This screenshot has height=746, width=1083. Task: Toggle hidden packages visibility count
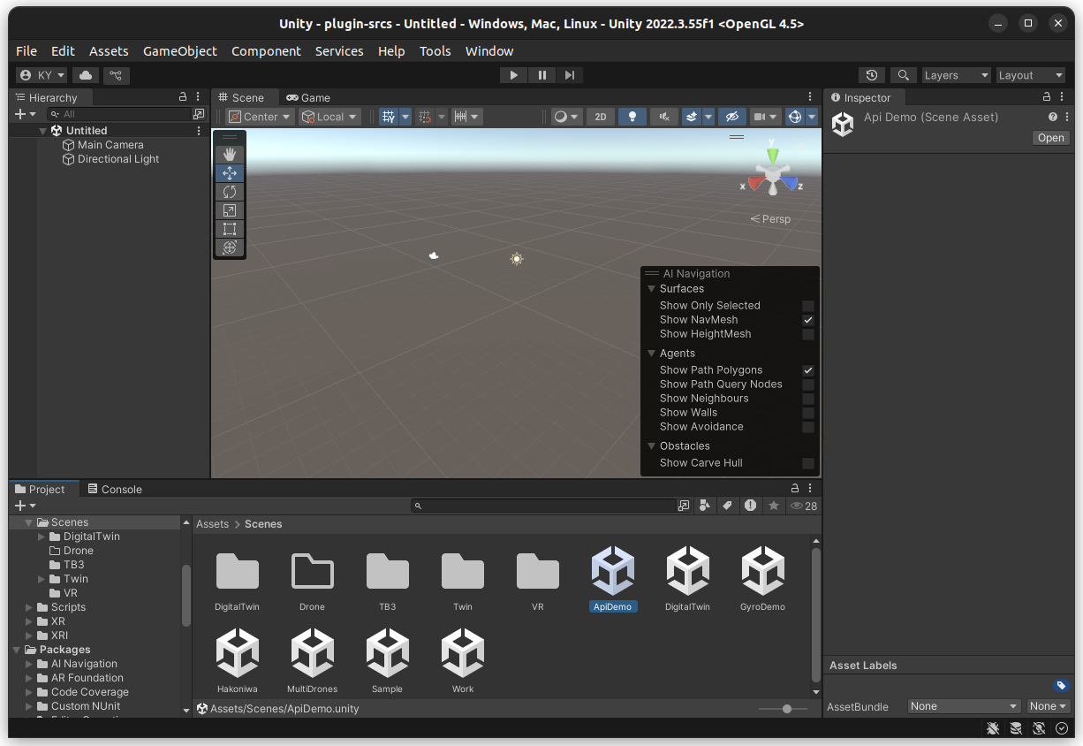coord(804,506)
